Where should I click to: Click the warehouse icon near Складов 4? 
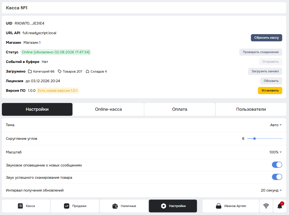point(87,71)
